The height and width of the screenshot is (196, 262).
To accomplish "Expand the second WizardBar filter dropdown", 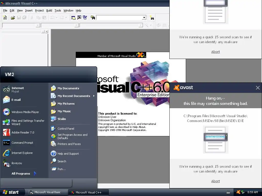I will [77, 25].
